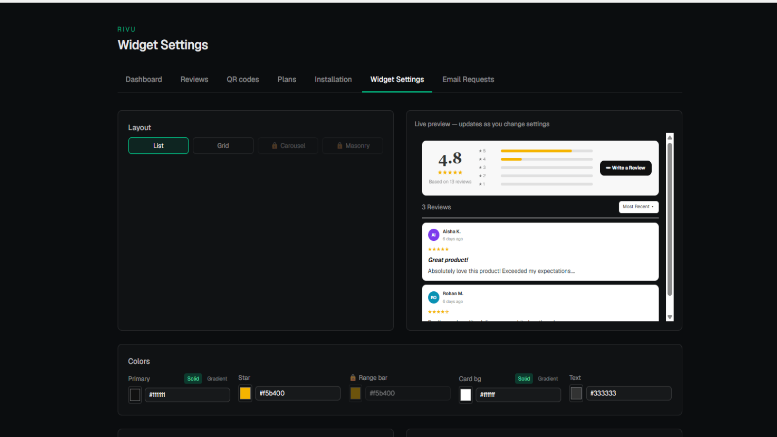Click reviewer name "Rohan M."
777x437 pixels.
click(453, 294)
